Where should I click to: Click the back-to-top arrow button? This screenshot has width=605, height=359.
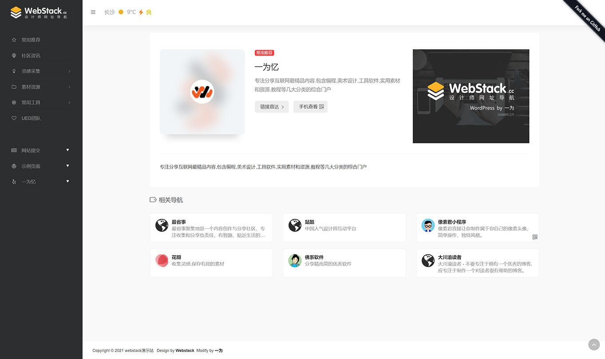pyautogui.click(x=594, y=344)
